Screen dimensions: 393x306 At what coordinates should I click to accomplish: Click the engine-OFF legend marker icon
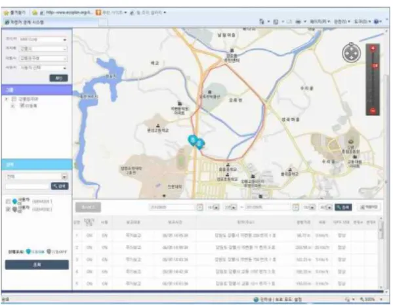pos(49,251)
